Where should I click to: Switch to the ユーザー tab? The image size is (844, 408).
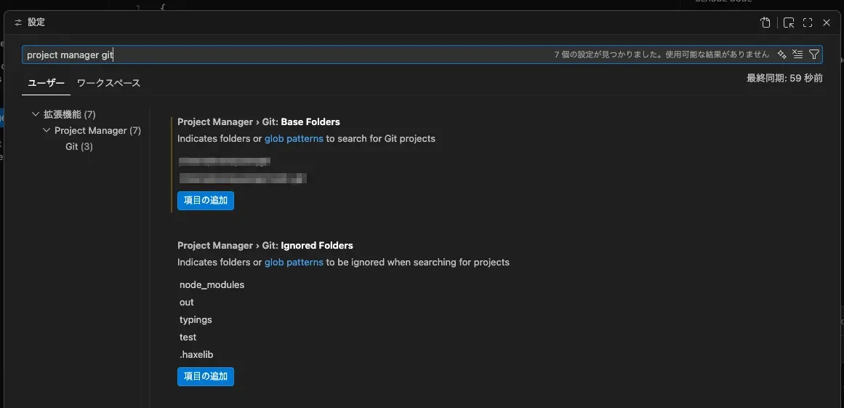[47, 83]
